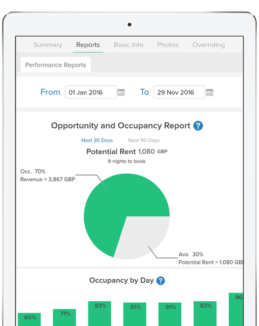Click the blue 'To' label

pos(145,92)
